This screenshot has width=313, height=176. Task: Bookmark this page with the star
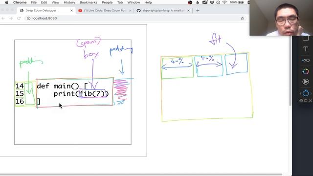[242, 18]
